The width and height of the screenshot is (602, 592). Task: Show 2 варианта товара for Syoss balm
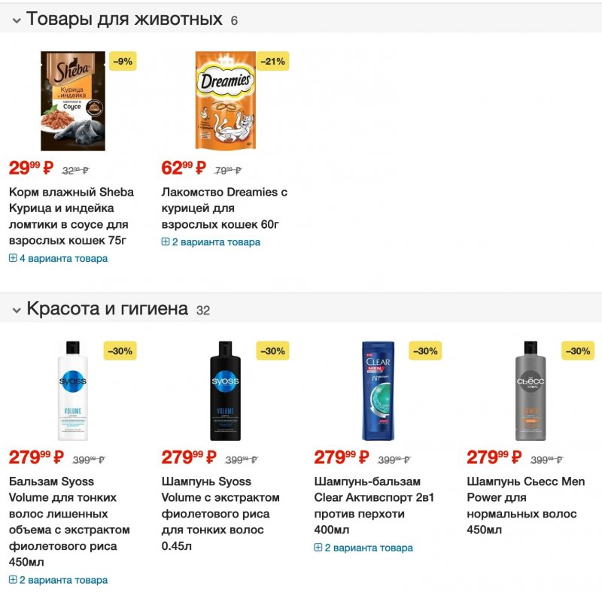point(59,580)
